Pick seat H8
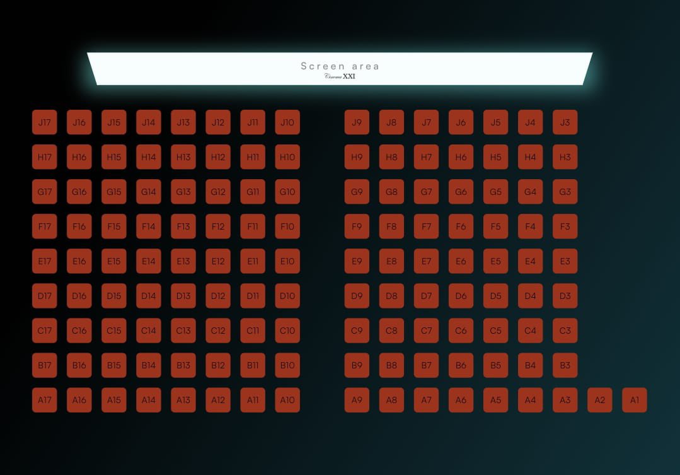This screenshot has width=680, height=475. click(391, 156)
